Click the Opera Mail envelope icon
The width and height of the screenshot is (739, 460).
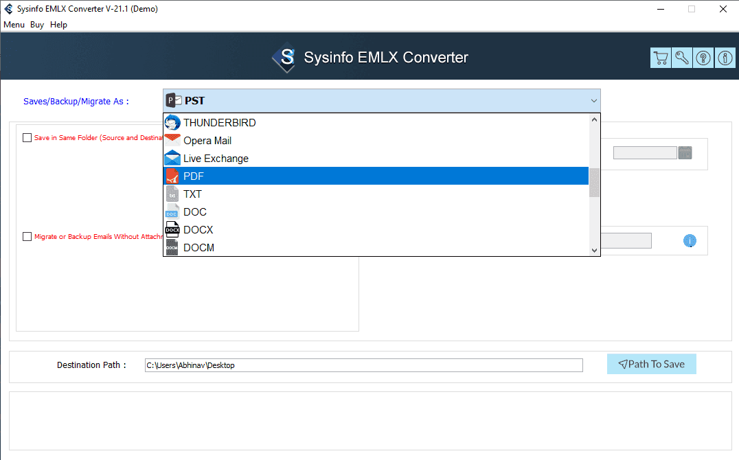pos(172,140)
